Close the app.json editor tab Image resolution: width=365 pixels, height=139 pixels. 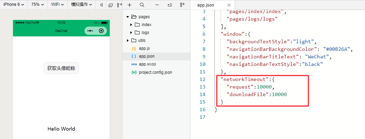pyautogui.click(x=229, y=5)
